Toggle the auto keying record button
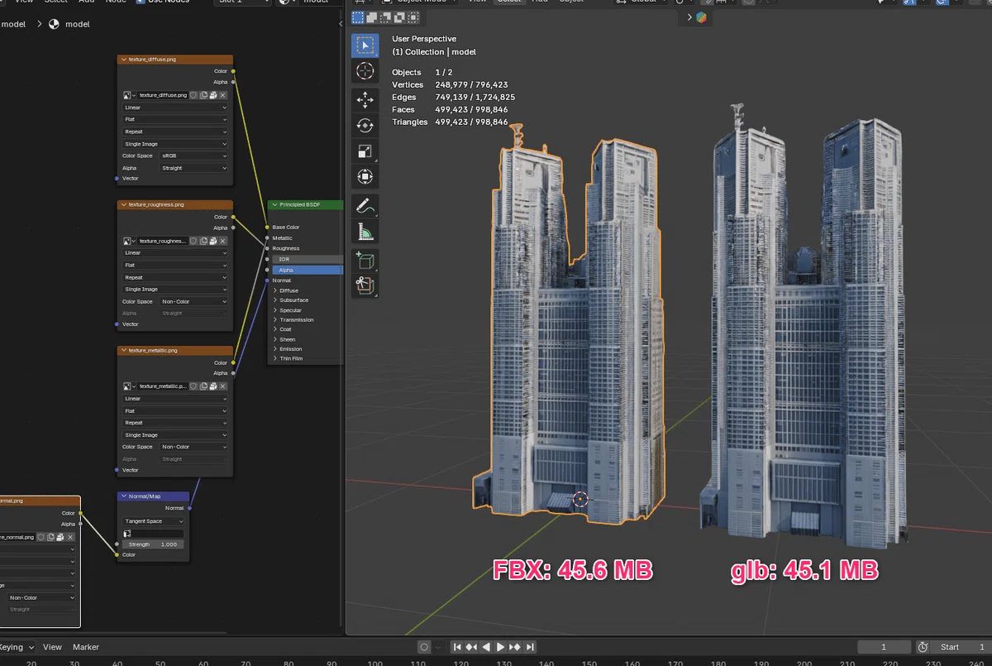 pyautogui.click(x=424, y=647)
